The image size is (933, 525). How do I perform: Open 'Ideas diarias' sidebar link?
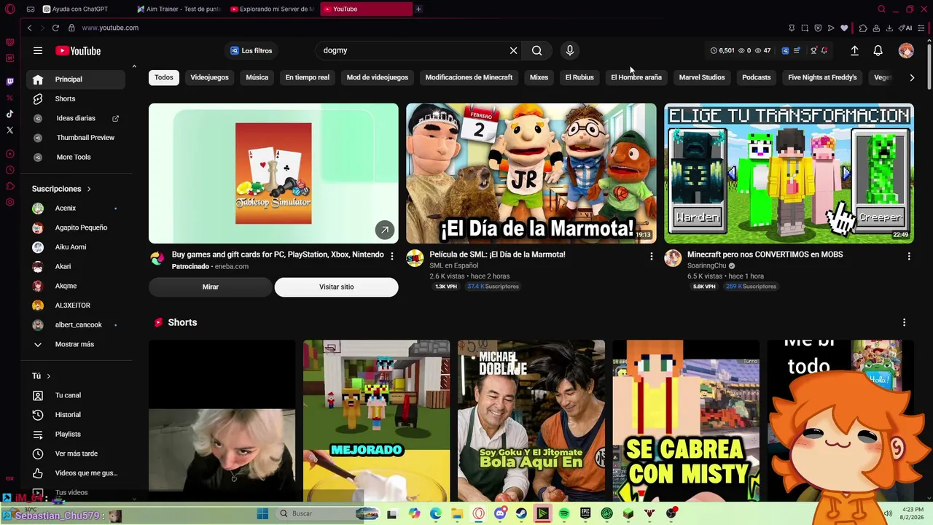(x=77, y=118)
